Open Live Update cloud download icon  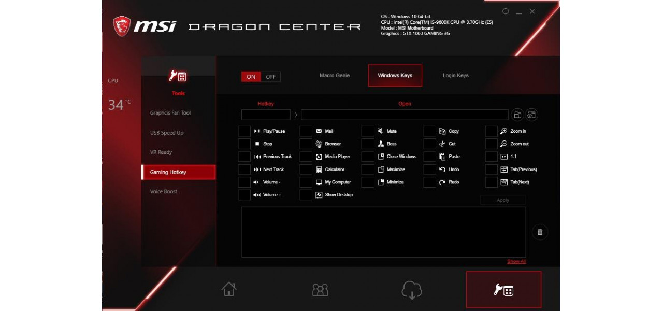tap(412, 290)
